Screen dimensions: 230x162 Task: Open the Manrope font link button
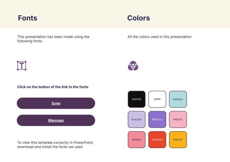(56, 120)
